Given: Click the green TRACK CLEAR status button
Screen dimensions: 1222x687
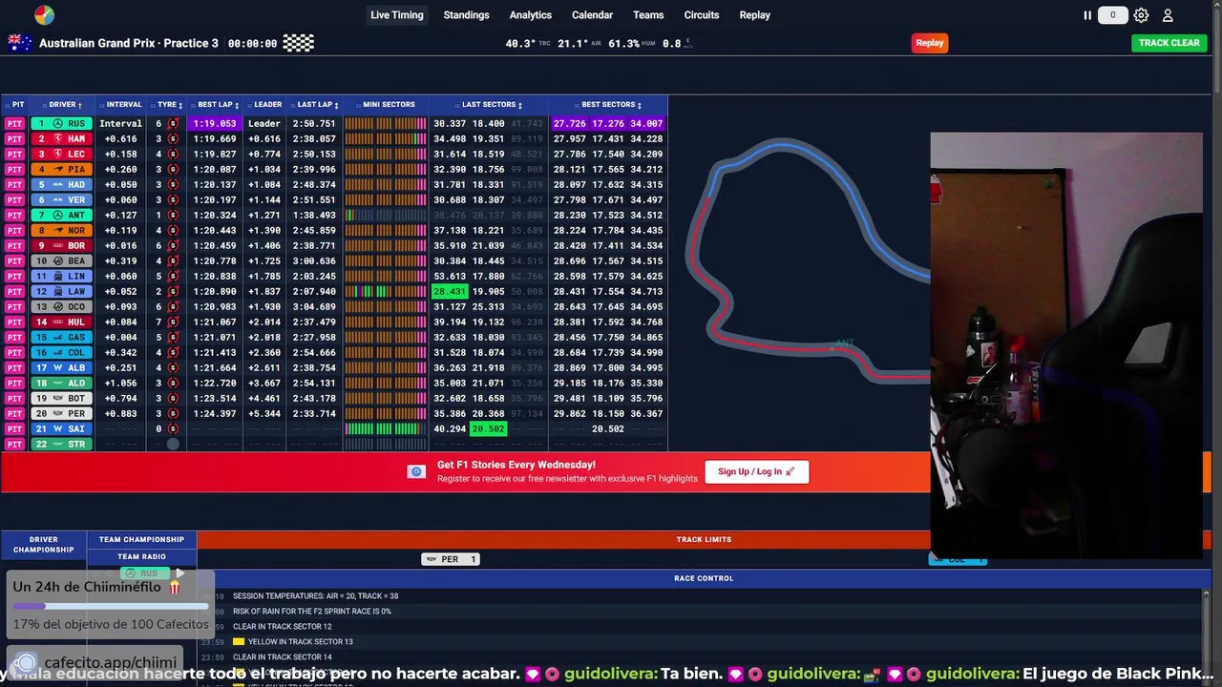Looking at the screenshot, I should tap(1169, 43).
